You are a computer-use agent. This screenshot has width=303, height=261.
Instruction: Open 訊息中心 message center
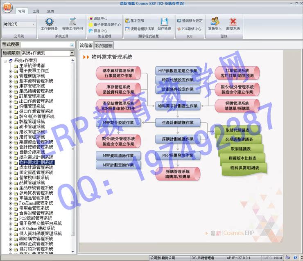tap(98, 31)
